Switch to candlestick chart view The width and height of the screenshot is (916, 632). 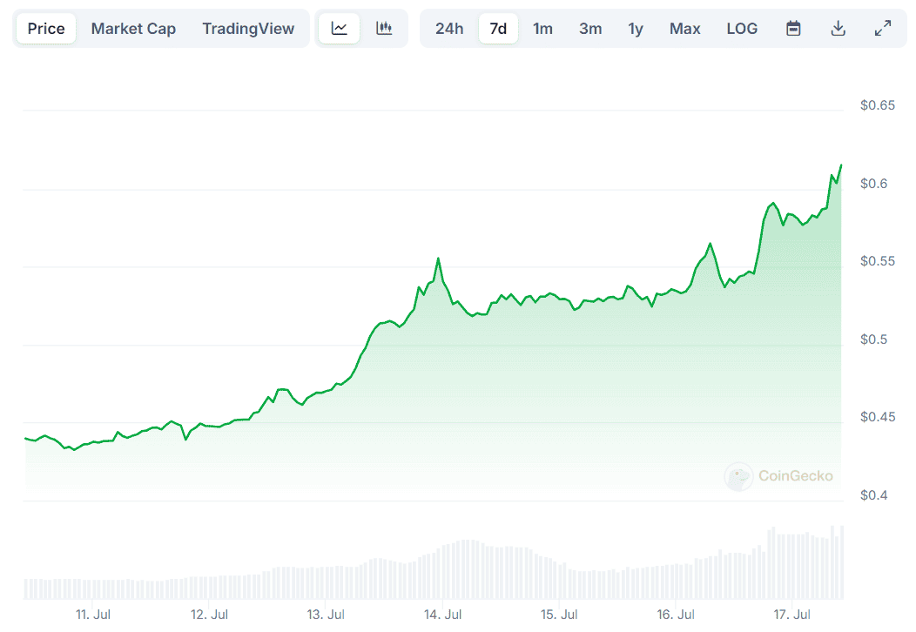[384, 29]
